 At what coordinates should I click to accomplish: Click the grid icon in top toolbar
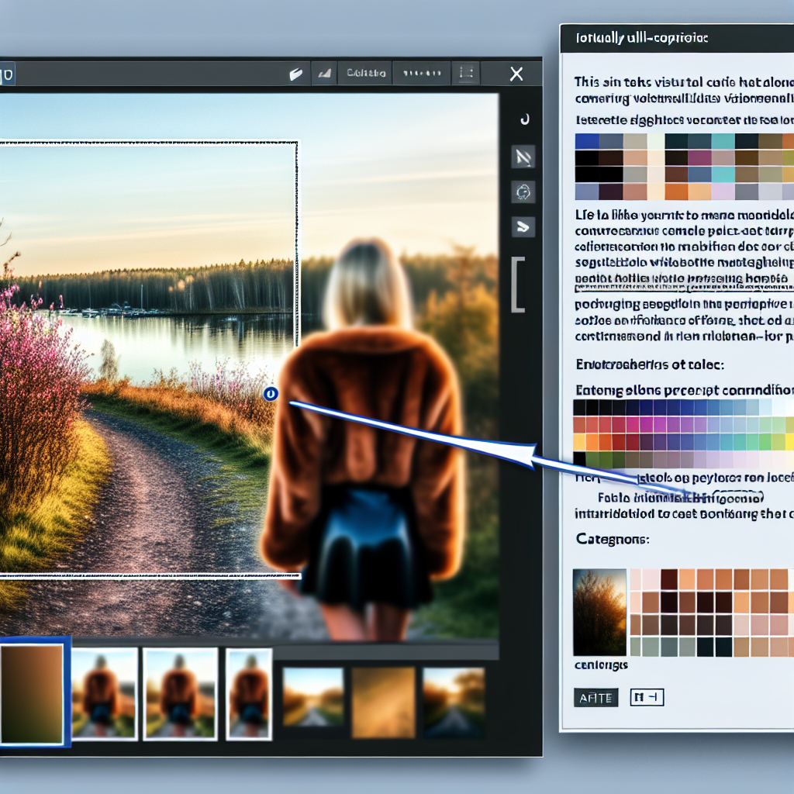coord(466,74)
